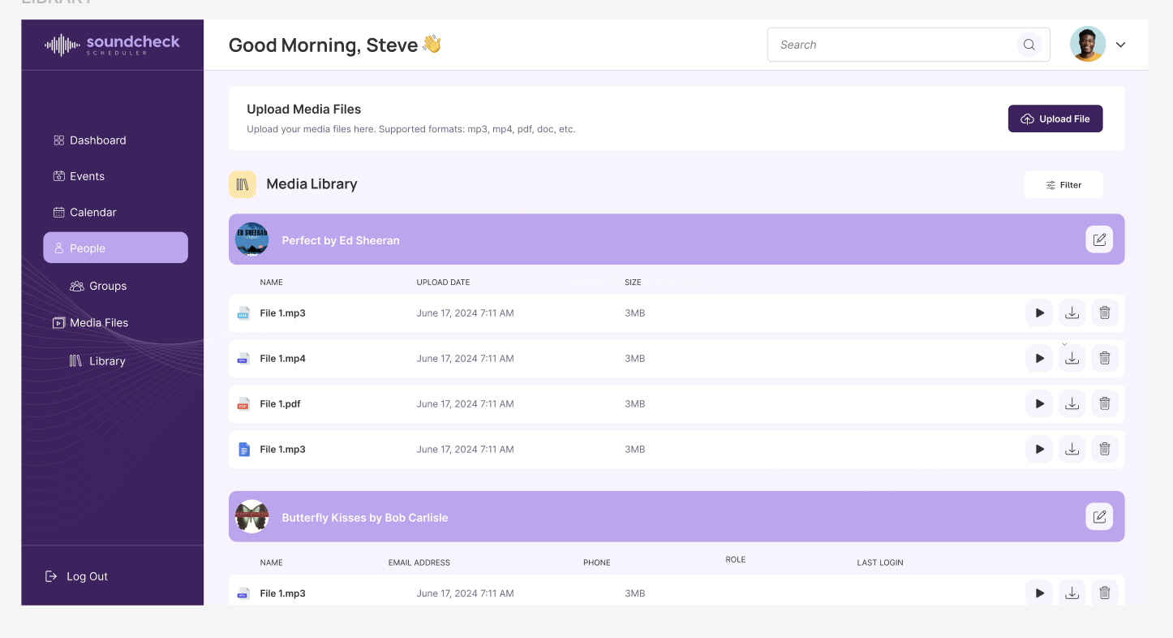The image size is (1173, 638).
Task: Click the Upload File button
Action: point(1055,119)
